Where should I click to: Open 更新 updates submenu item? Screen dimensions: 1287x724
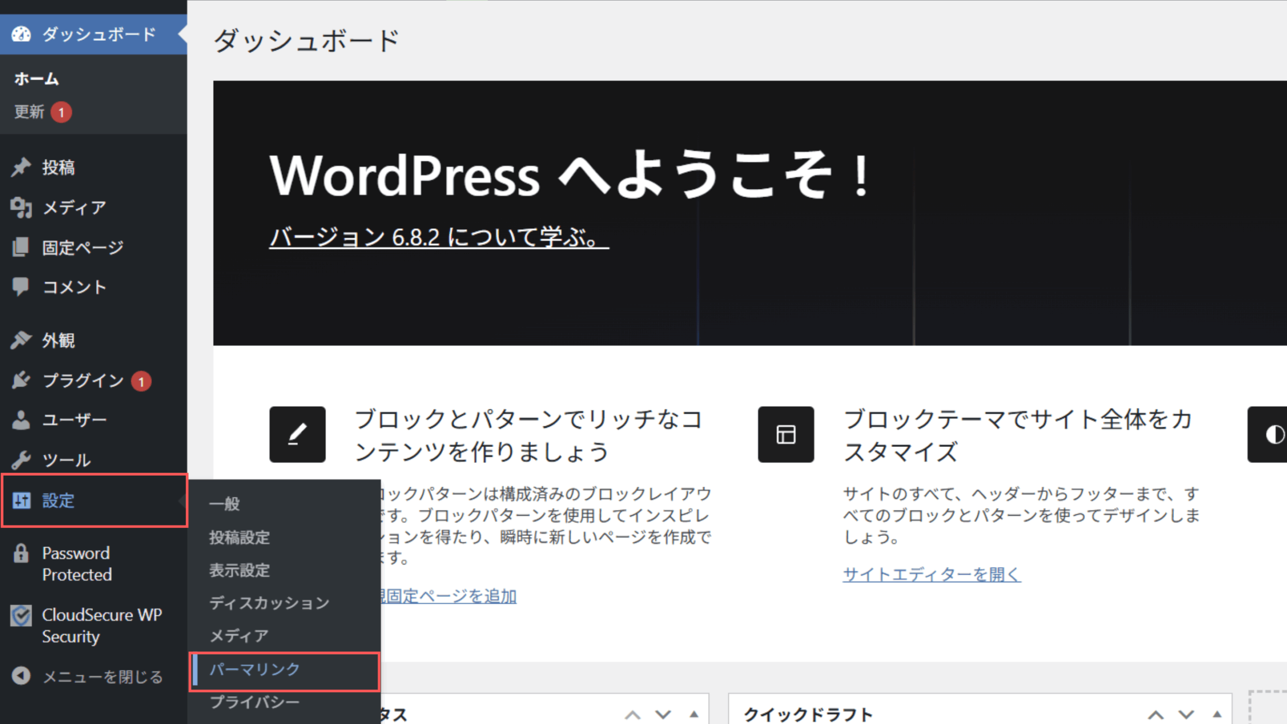(29, 112)
